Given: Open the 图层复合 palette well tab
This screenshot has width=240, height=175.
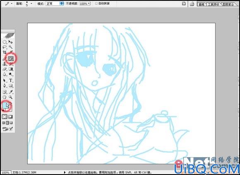Looking at the screenshot, I should click(228, 5).
